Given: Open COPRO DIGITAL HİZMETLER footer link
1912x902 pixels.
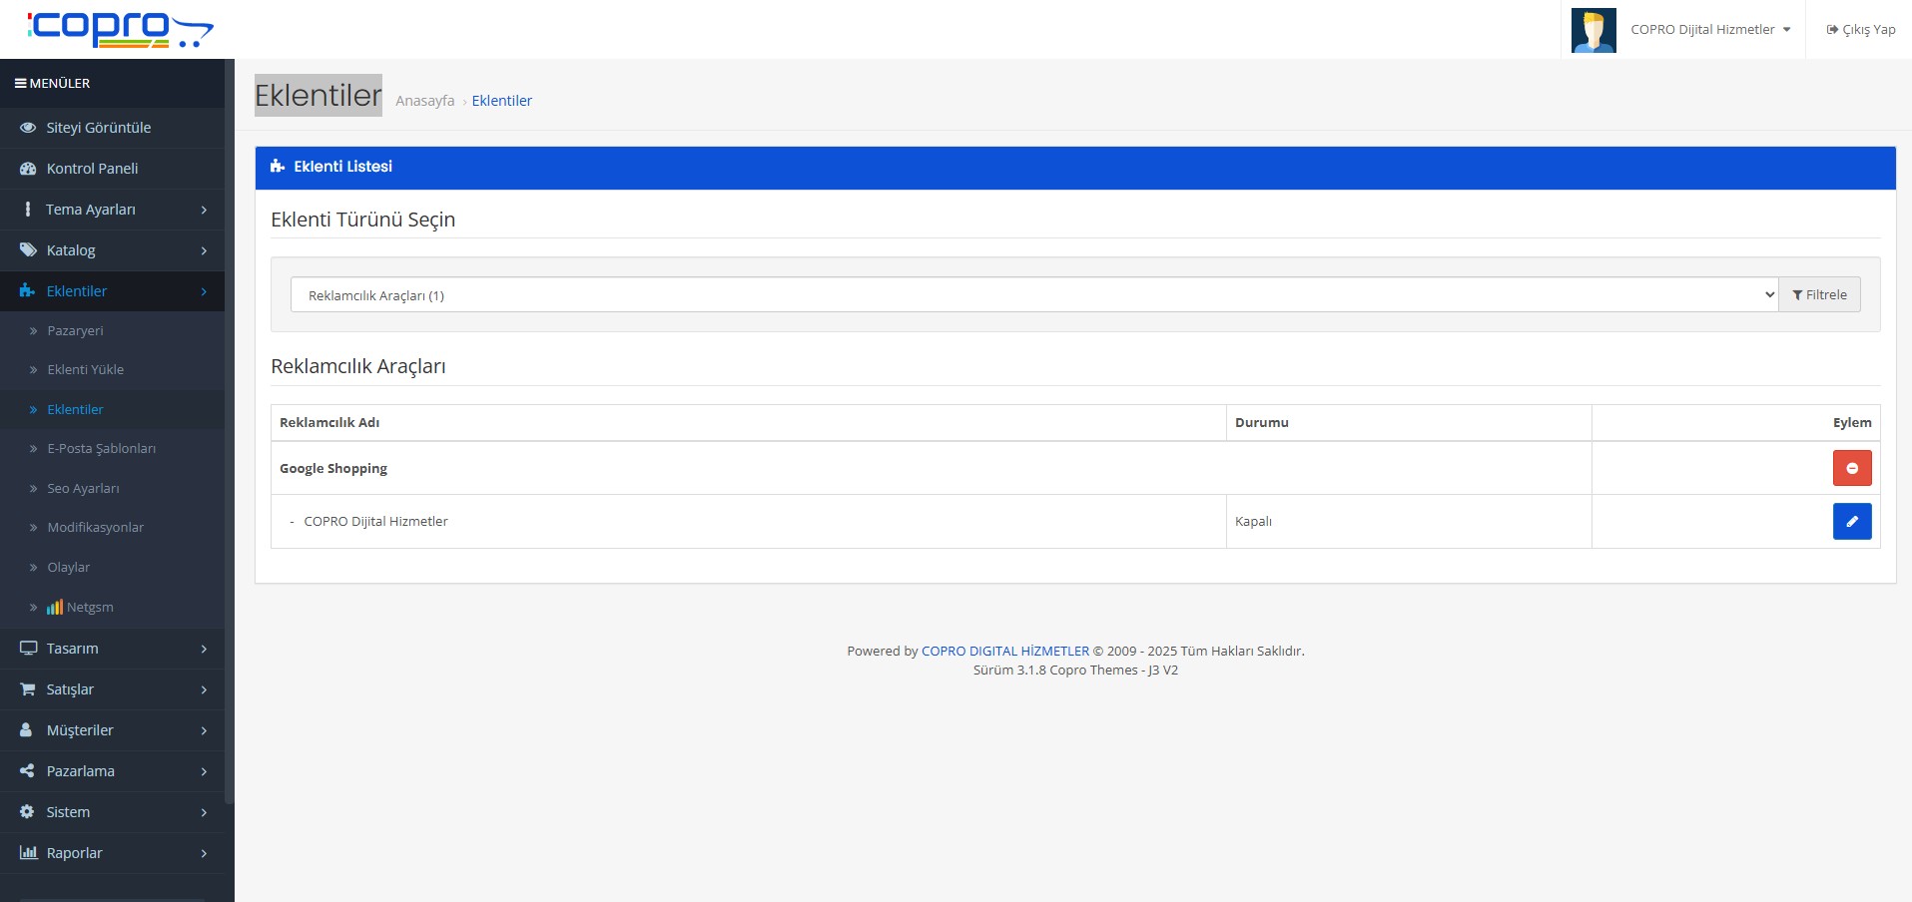Looking at the screenshot, I should [x=1004, y=651].
